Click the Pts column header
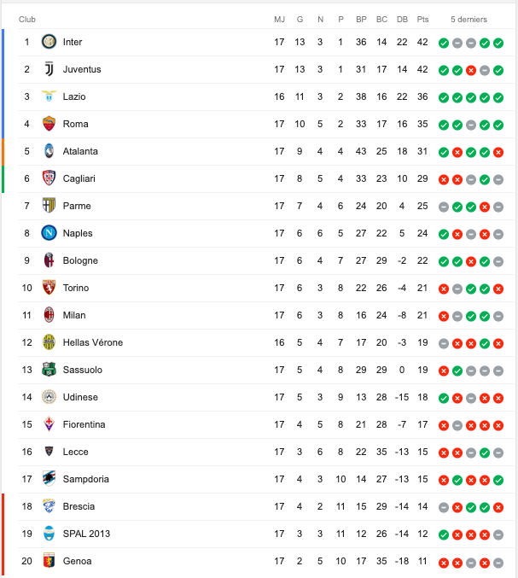This screenshot has width=518, height=578. pos(422,20)
